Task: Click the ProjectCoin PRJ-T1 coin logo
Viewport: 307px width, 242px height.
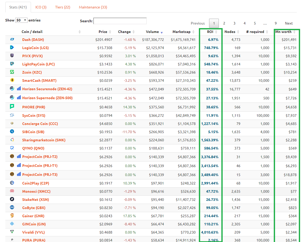Action: [x=12, y=165]
